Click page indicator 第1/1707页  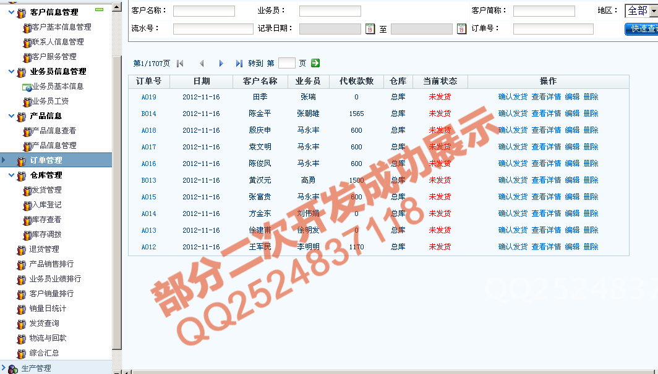(x=152, y=63)
